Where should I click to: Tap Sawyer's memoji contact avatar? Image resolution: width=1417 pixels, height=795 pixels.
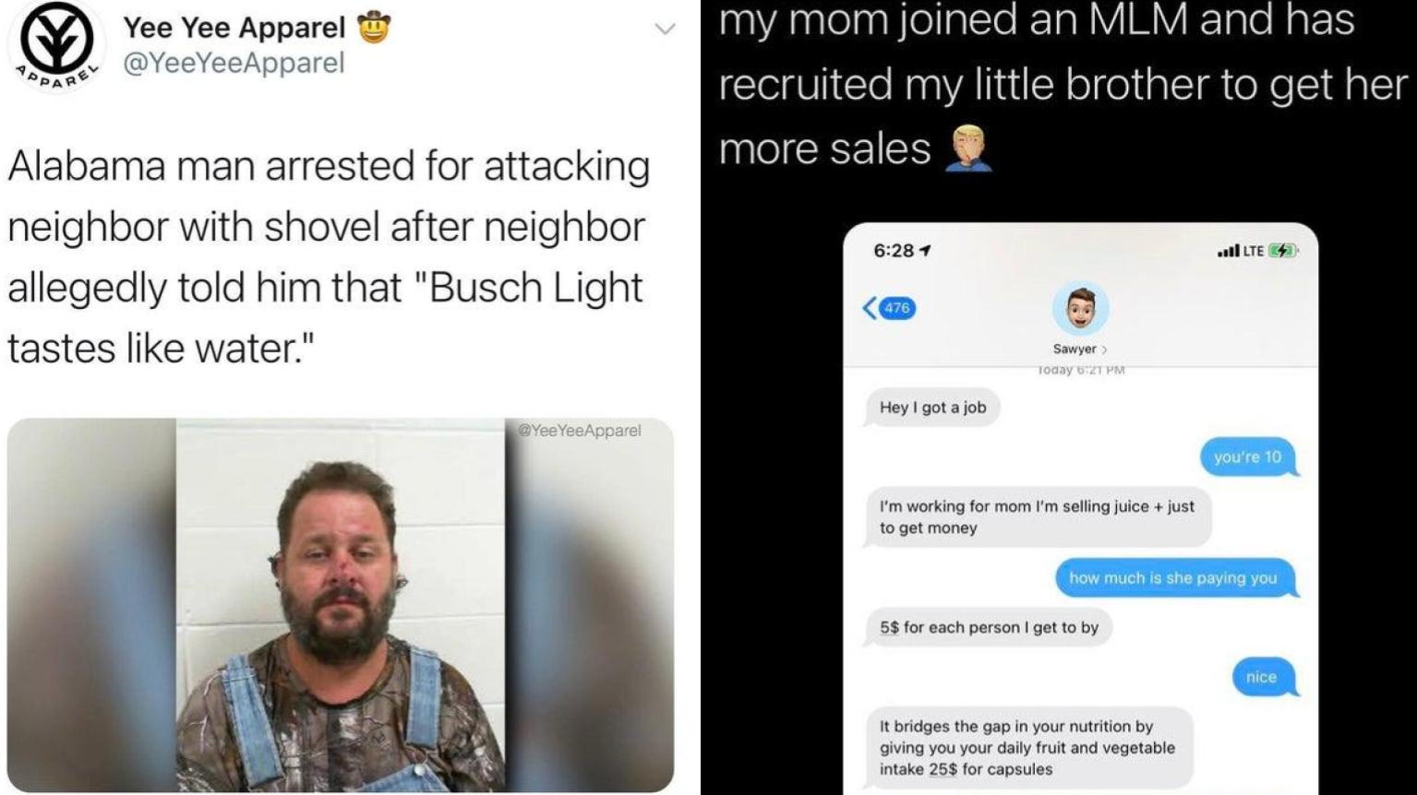(x=1080, y=308)
